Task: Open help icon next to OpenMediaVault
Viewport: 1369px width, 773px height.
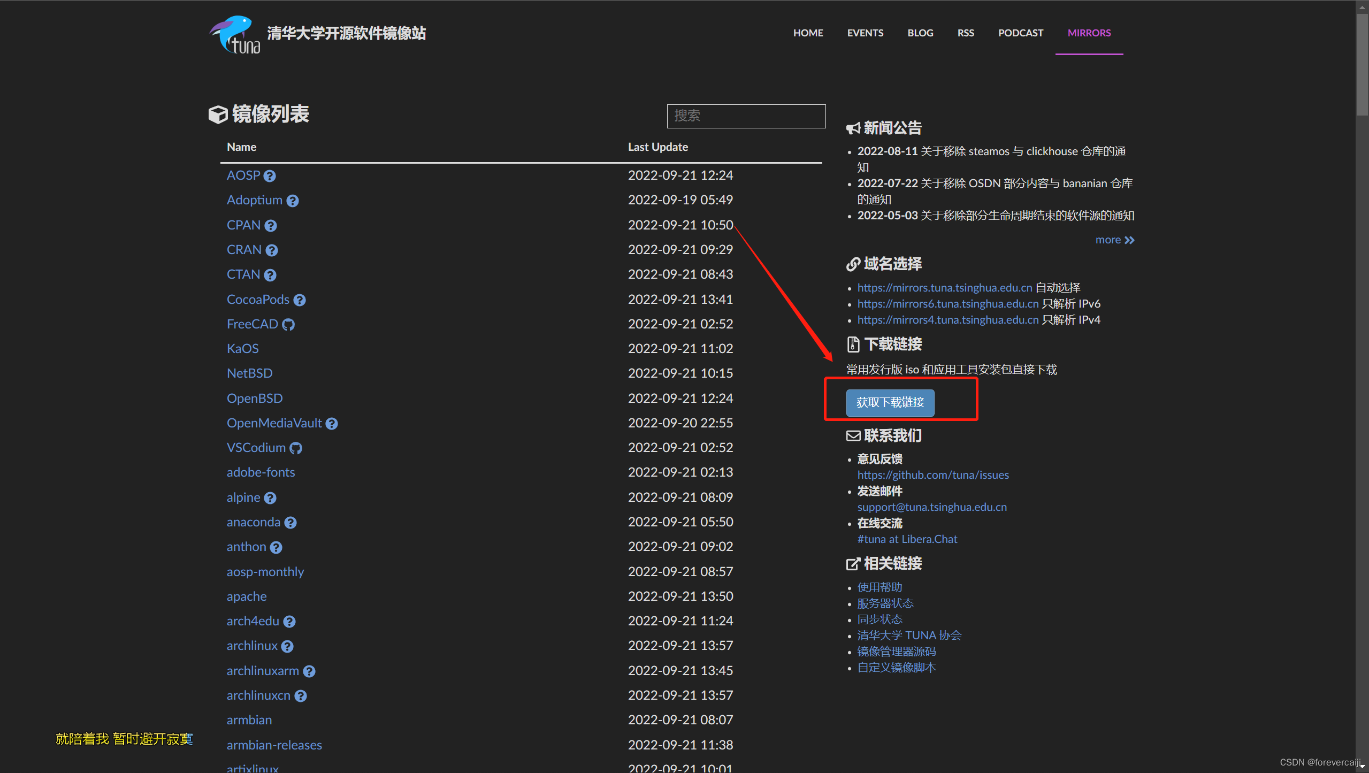Action: 332,424
